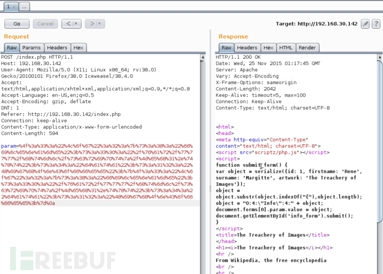Click the 'HTTP/1.1 200 OK' response status line
383x274 pixels.
[x=238, y=57]
